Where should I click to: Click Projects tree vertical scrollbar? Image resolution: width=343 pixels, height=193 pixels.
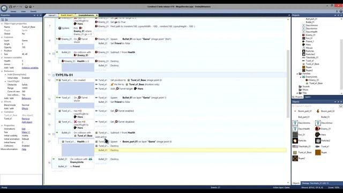341,64
